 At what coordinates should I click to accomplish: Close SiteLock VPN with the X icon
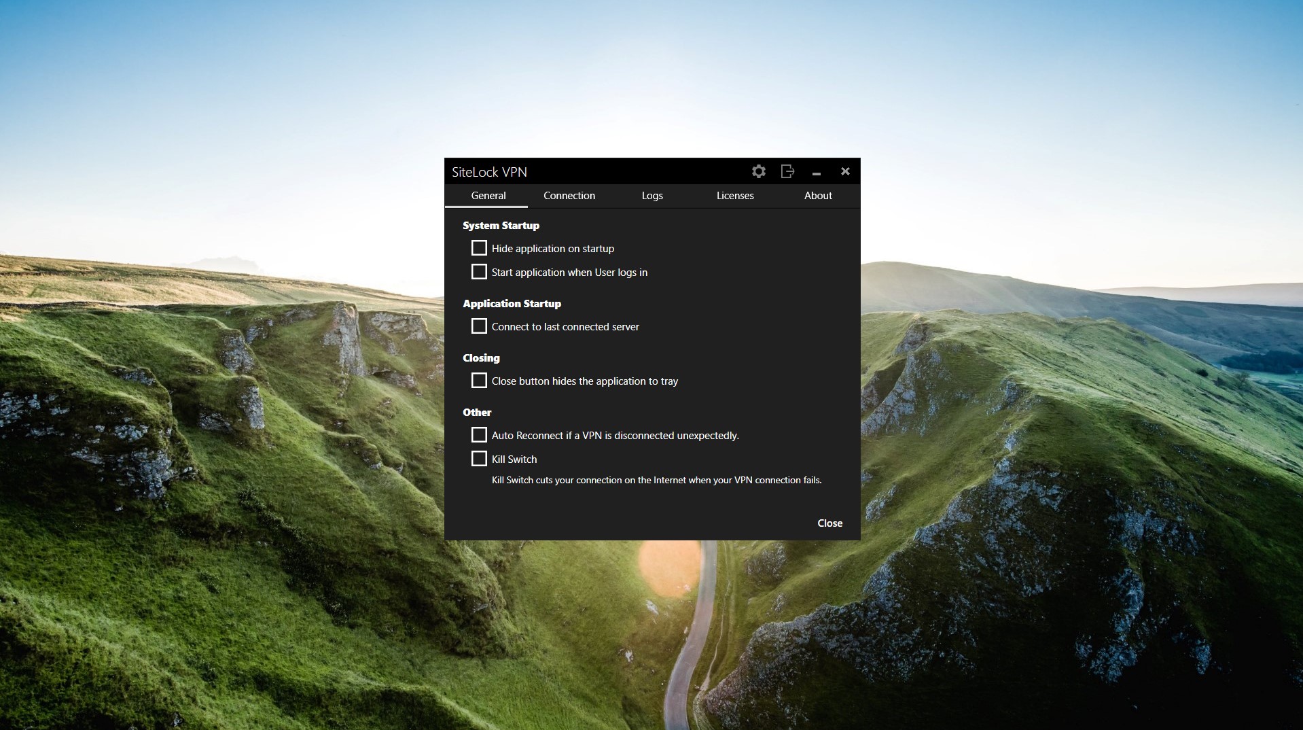(x=845, y=171)
